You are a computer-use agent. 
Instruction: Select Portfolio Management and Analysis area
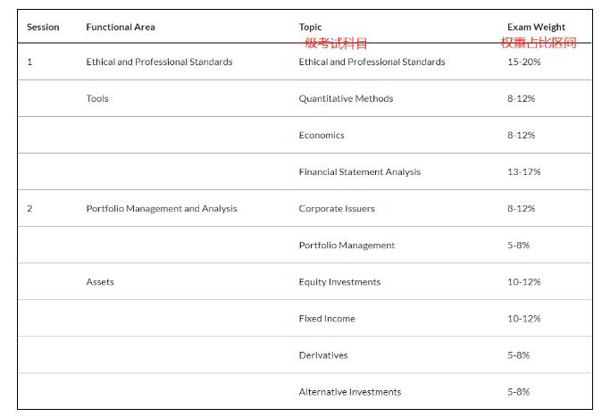[x=162, y=208]
